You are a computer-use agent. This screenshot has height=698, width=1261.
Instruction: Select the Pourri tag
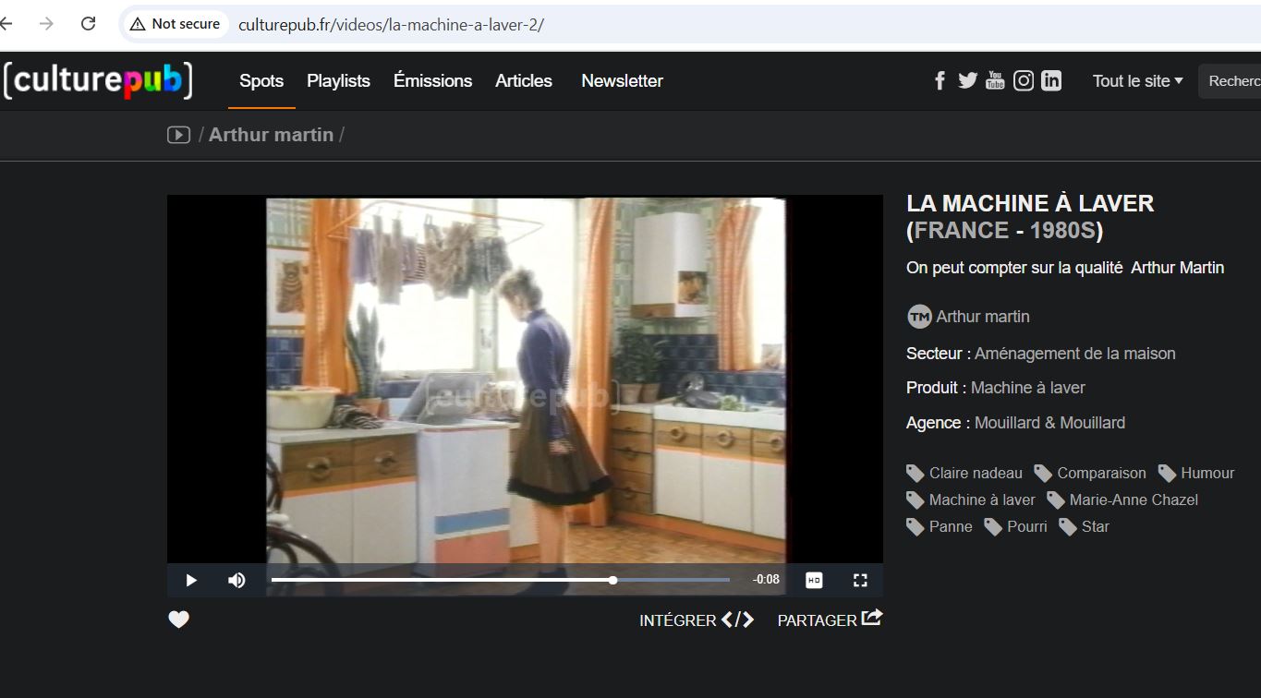(x=1016, y=526)
